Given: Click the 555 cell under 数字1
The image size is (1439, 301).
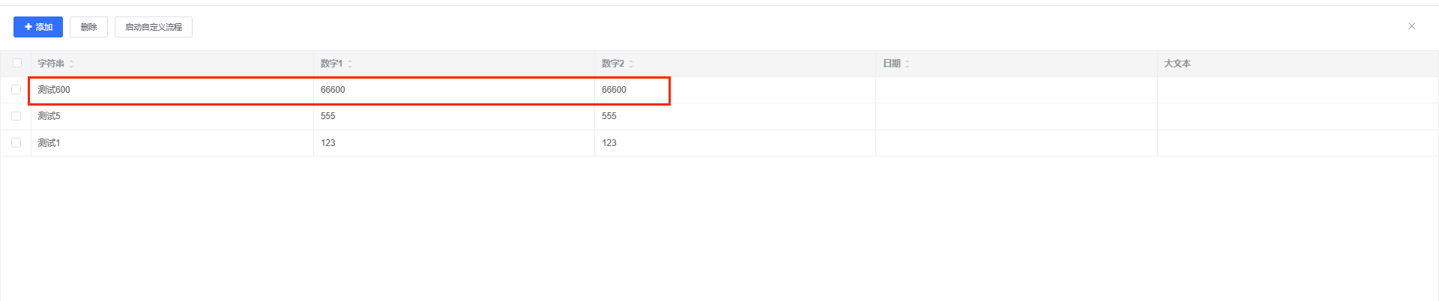Looking at the screenshot, I should [328, 116].
